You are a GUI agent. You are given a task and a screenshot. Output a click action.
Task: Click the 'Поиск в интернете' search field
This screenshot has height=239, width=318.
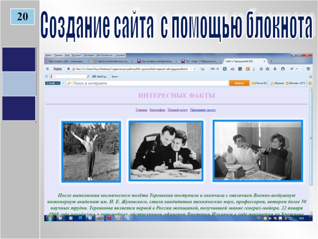[x=147, y=83]
